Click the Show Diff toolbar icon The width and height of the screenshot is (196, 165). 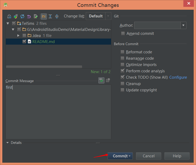(x=9, y=16)
